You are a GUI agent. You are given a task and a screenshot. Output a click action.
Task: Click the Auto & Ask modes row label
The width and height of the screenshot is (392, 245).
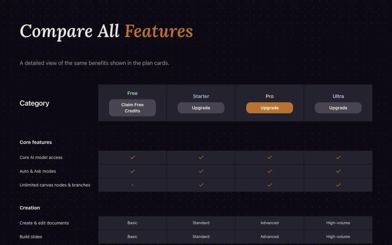(x=38, y=171)
